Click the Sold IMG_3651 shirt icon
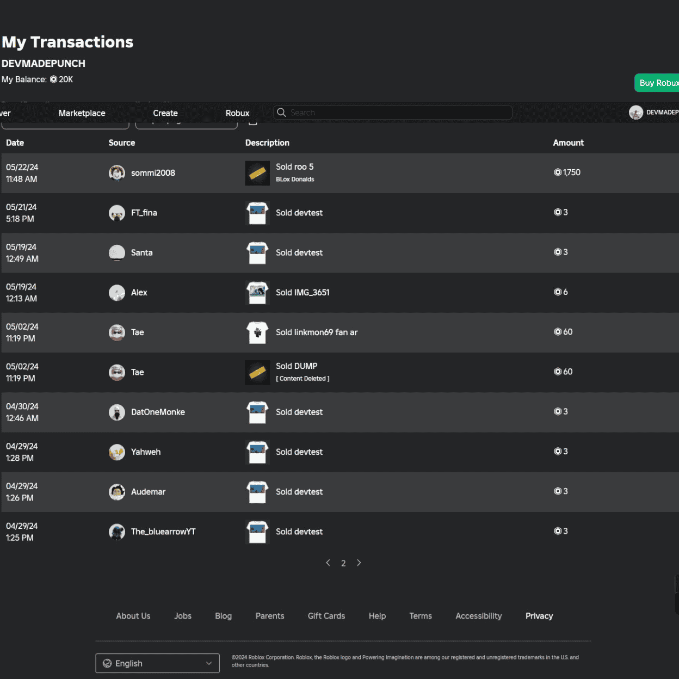679x679 pixels. pos(257,293)
